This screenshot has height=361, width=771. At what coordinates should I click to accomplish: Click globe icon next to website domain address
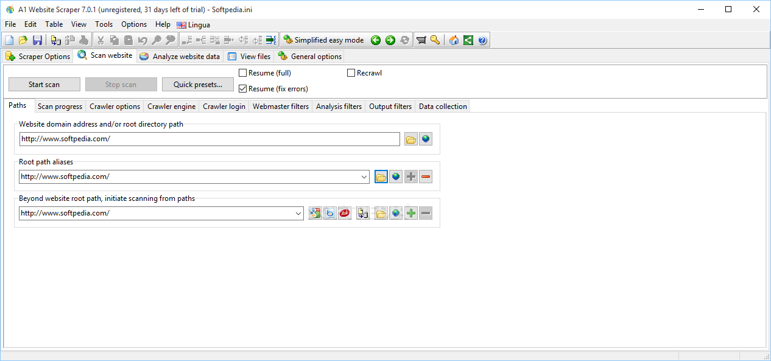[426, 139]
